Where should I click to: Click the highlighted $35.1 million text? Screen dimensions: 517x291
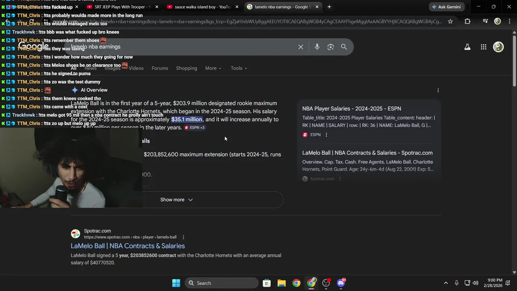[187, 120]
